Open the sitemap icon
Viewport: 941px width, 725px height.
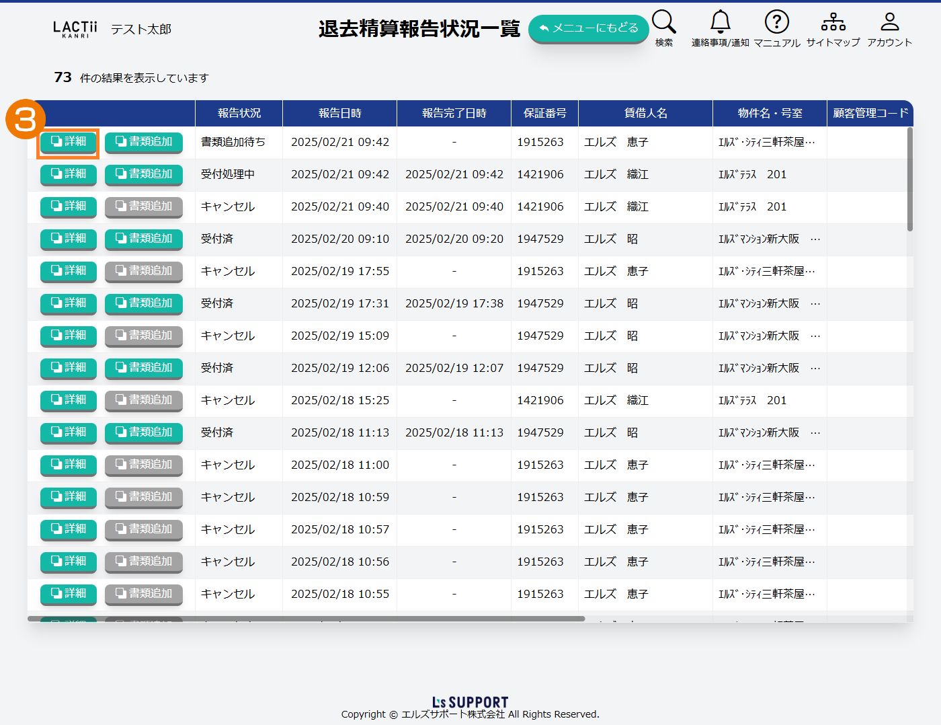[x=833, y=22]
